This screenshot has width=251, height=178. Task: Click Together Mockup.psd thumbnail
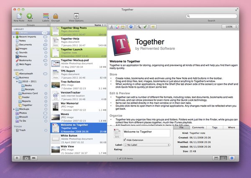[56, 64]
